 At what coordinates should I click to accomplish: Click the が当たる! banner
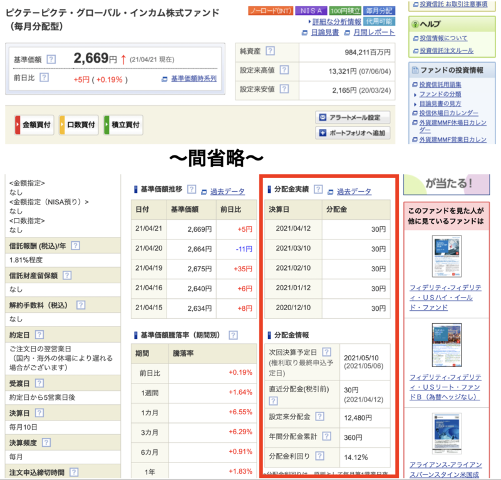447,184
